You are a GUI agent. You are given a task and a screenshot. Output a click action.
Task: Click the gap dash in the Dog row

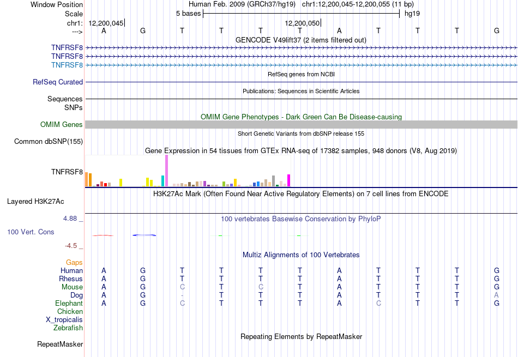coord(182,295)
